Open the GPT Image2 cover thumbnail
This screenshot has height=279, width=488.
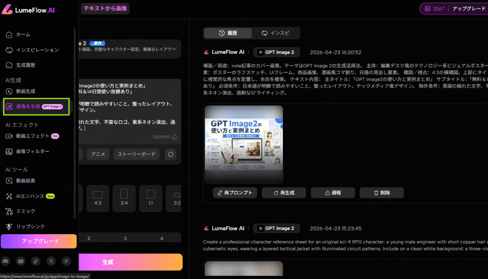coord(244,144)
